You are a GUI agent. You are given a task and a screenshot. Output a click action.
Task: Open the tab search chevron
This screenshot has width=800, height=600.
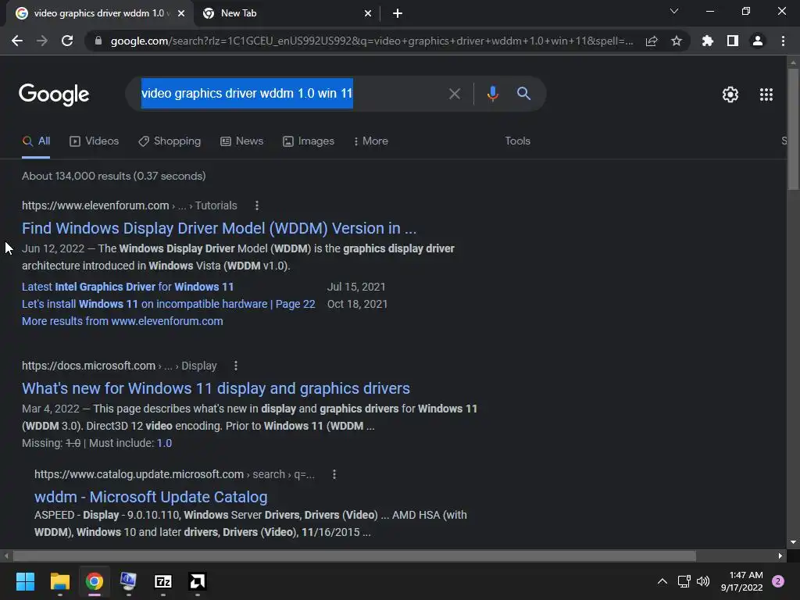pos(674,11)
